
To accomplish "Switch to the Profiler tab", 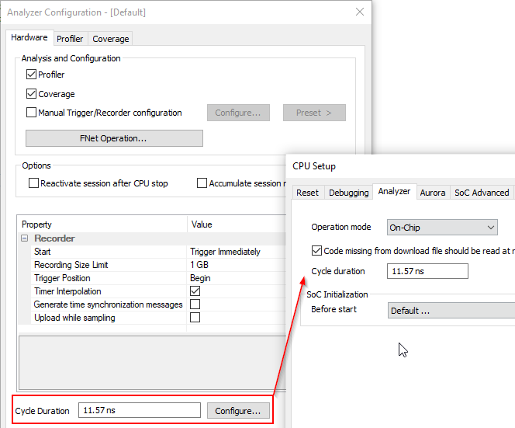I will point(70,38).
